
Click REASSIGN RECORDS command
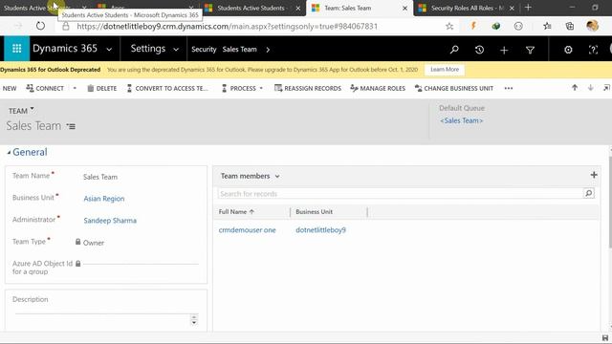click(x=308, y=88)
